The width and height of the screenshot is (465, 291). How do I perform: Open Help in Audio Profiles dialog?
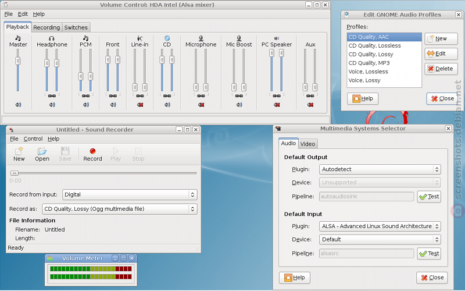tap(362, 98)
